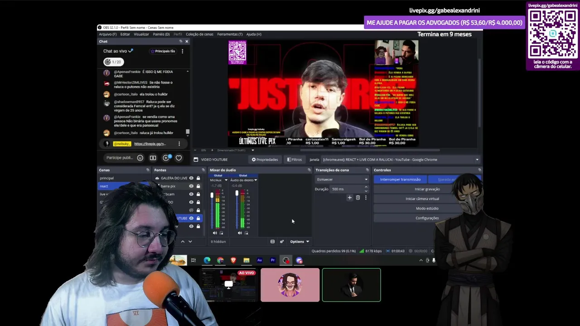Toggle desktop audio monitoring headphone icon
This screenshot has width=580, height=326.
tap(246, 233)
